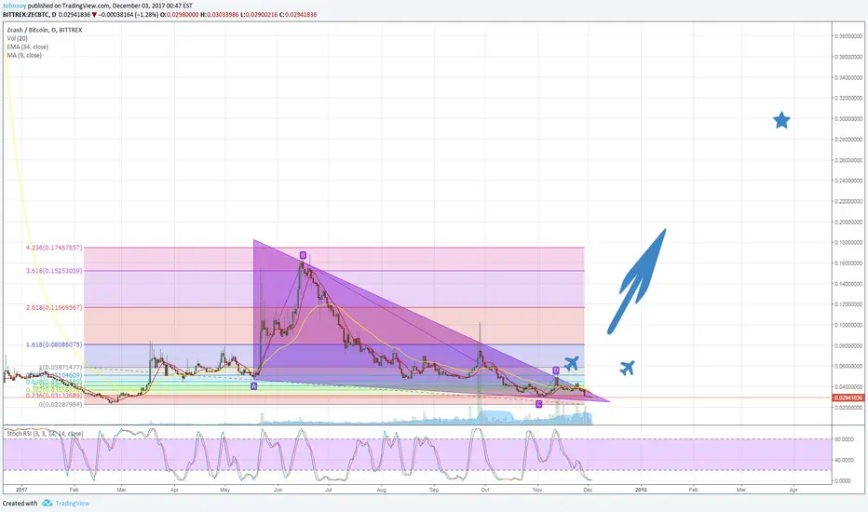Select the Stoch RSI indicator label
This screenshot has height=512, width=868.
coord(45,434)
